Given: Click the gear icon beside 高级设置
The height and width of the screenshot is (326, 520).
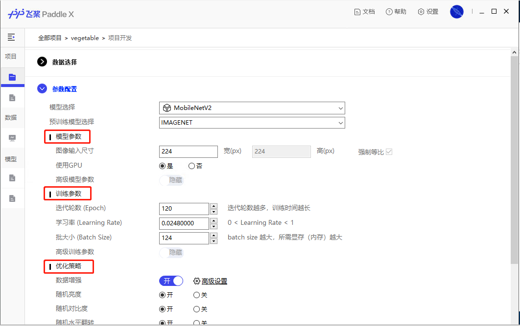Looking at the screenshot, I should click(x=197, y=281).
